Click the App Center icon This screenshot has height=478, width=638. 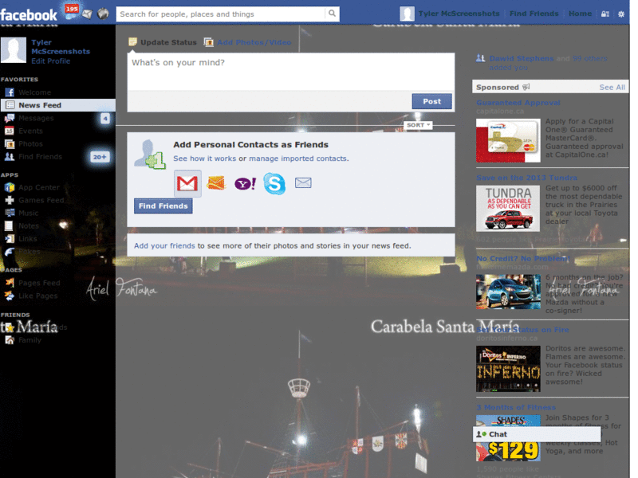coord(10,187)
